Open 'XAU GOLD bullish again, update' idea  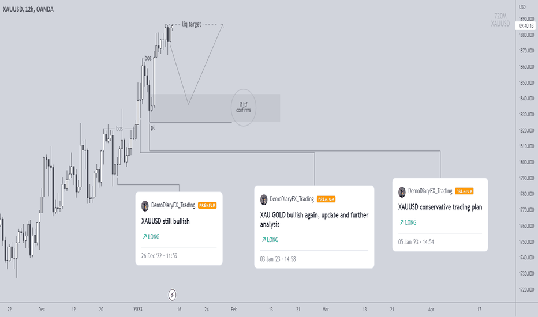(314, 220)
